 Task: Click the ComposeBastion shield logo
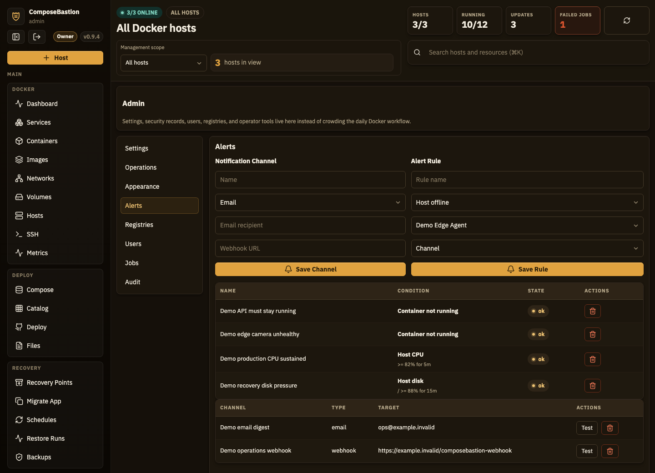(x=16, y=16)
